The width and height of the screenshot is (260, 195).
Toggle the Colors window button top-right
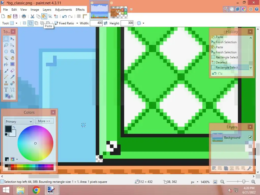pyautogui.click(x=243, y=9)
